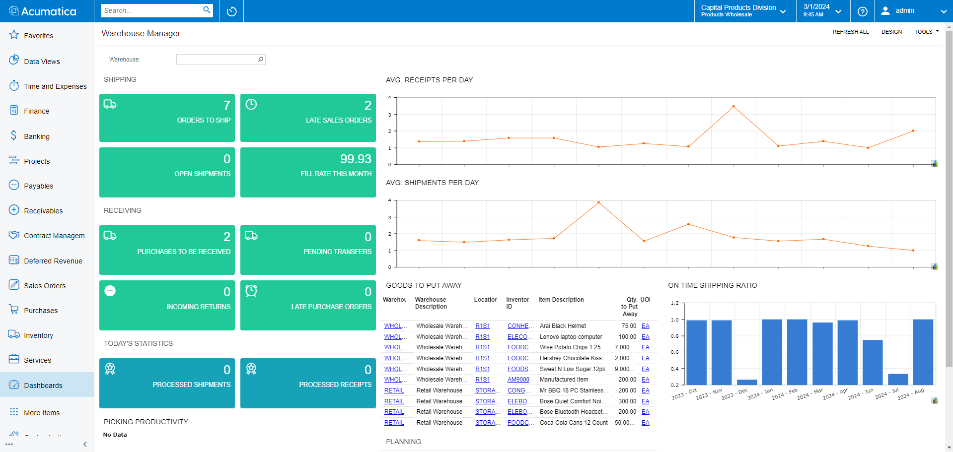This screenshot has width=953, height=452.
Task: Open the Warehouse field lookup magnifier icon
Action: (260, 60)
